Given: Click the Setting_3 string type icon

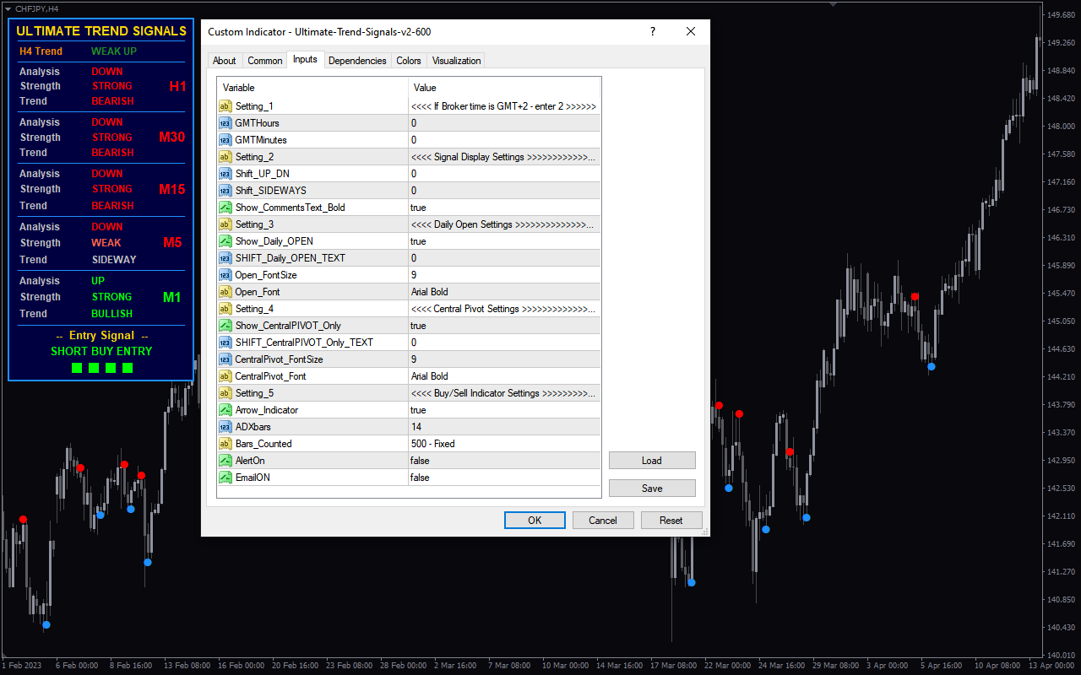Looking at the screenshot, I should pos(225,224).
